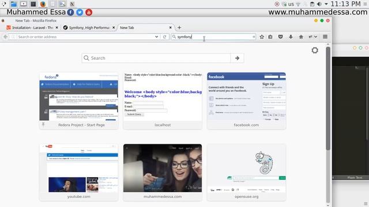Save page to Pocket
This screenshot has height=207, width=369.
pyautogui.click(x=281, y=37)
